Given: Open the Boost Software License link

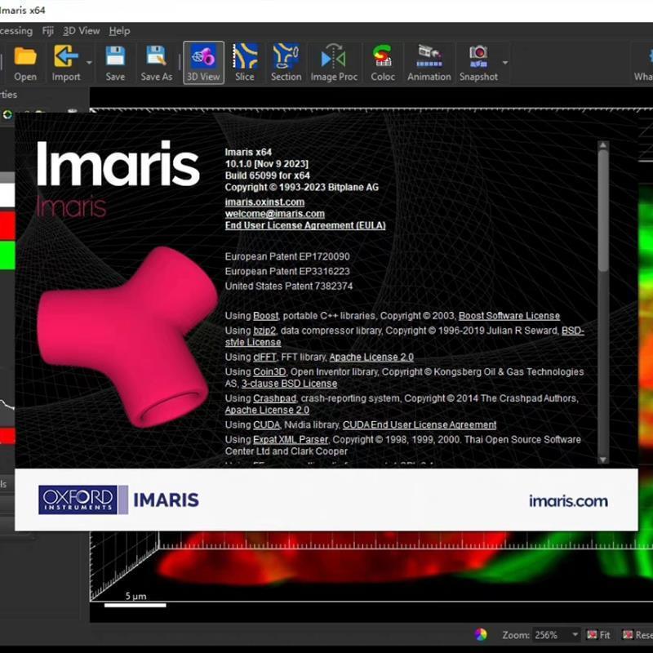Looking at the screenshot, I should click(x=509, y=316).
